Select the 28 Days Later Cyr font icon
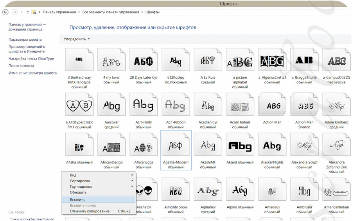 click(144, 60)
